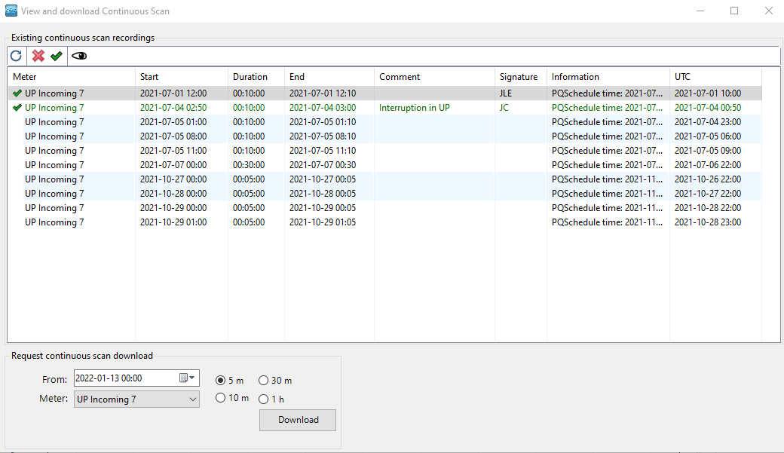Select the recording starting 2021-10-29 01:00

(385, 222)
